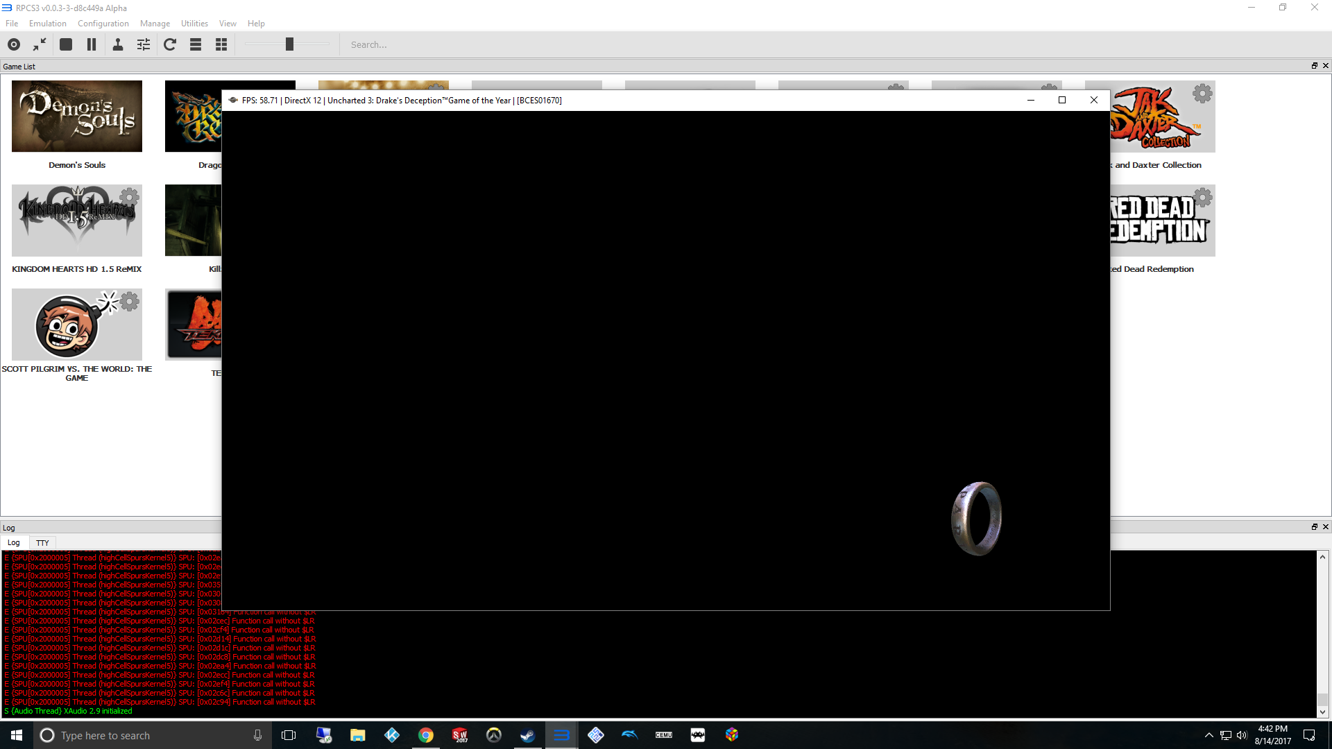Select the Kingdom Hearts HD 1.5 ReMIX thumbnail

click(77, 221)
